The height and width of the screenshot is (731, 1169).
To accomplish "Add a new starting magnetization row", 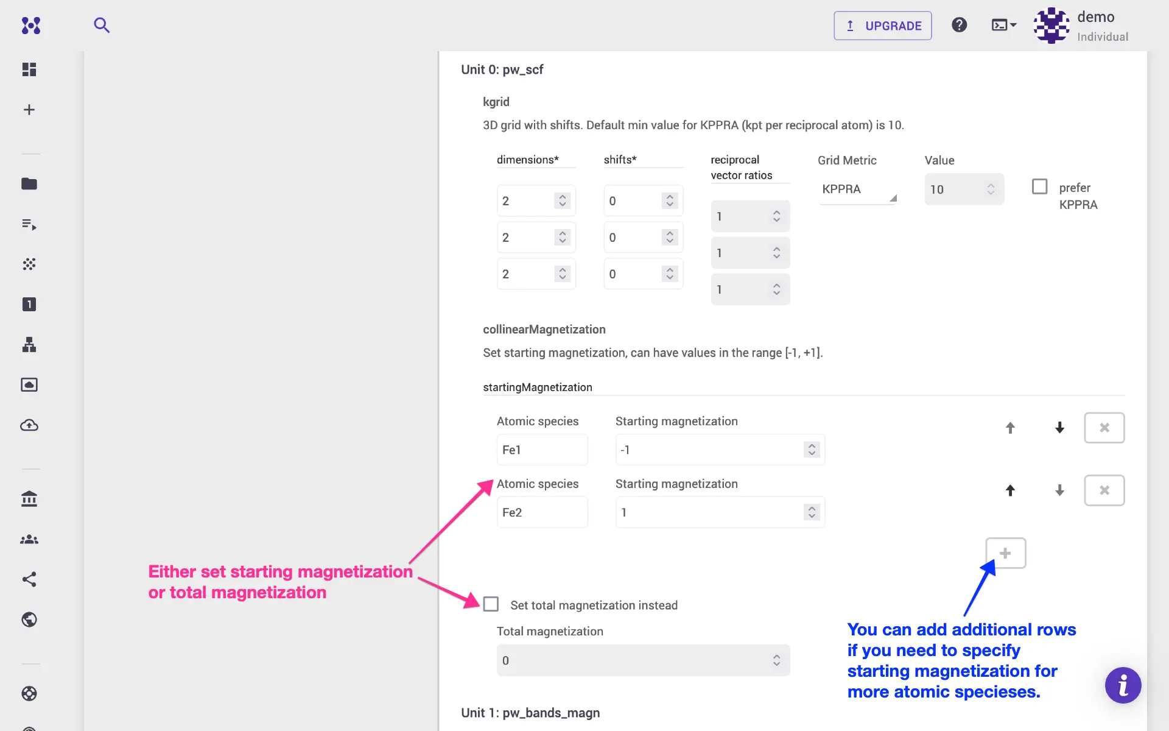I will [x=1005, y=553].
